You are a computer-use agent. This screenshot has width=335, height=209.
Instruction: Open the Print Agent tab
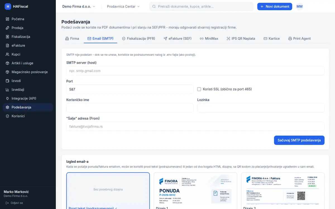point(300,39)
